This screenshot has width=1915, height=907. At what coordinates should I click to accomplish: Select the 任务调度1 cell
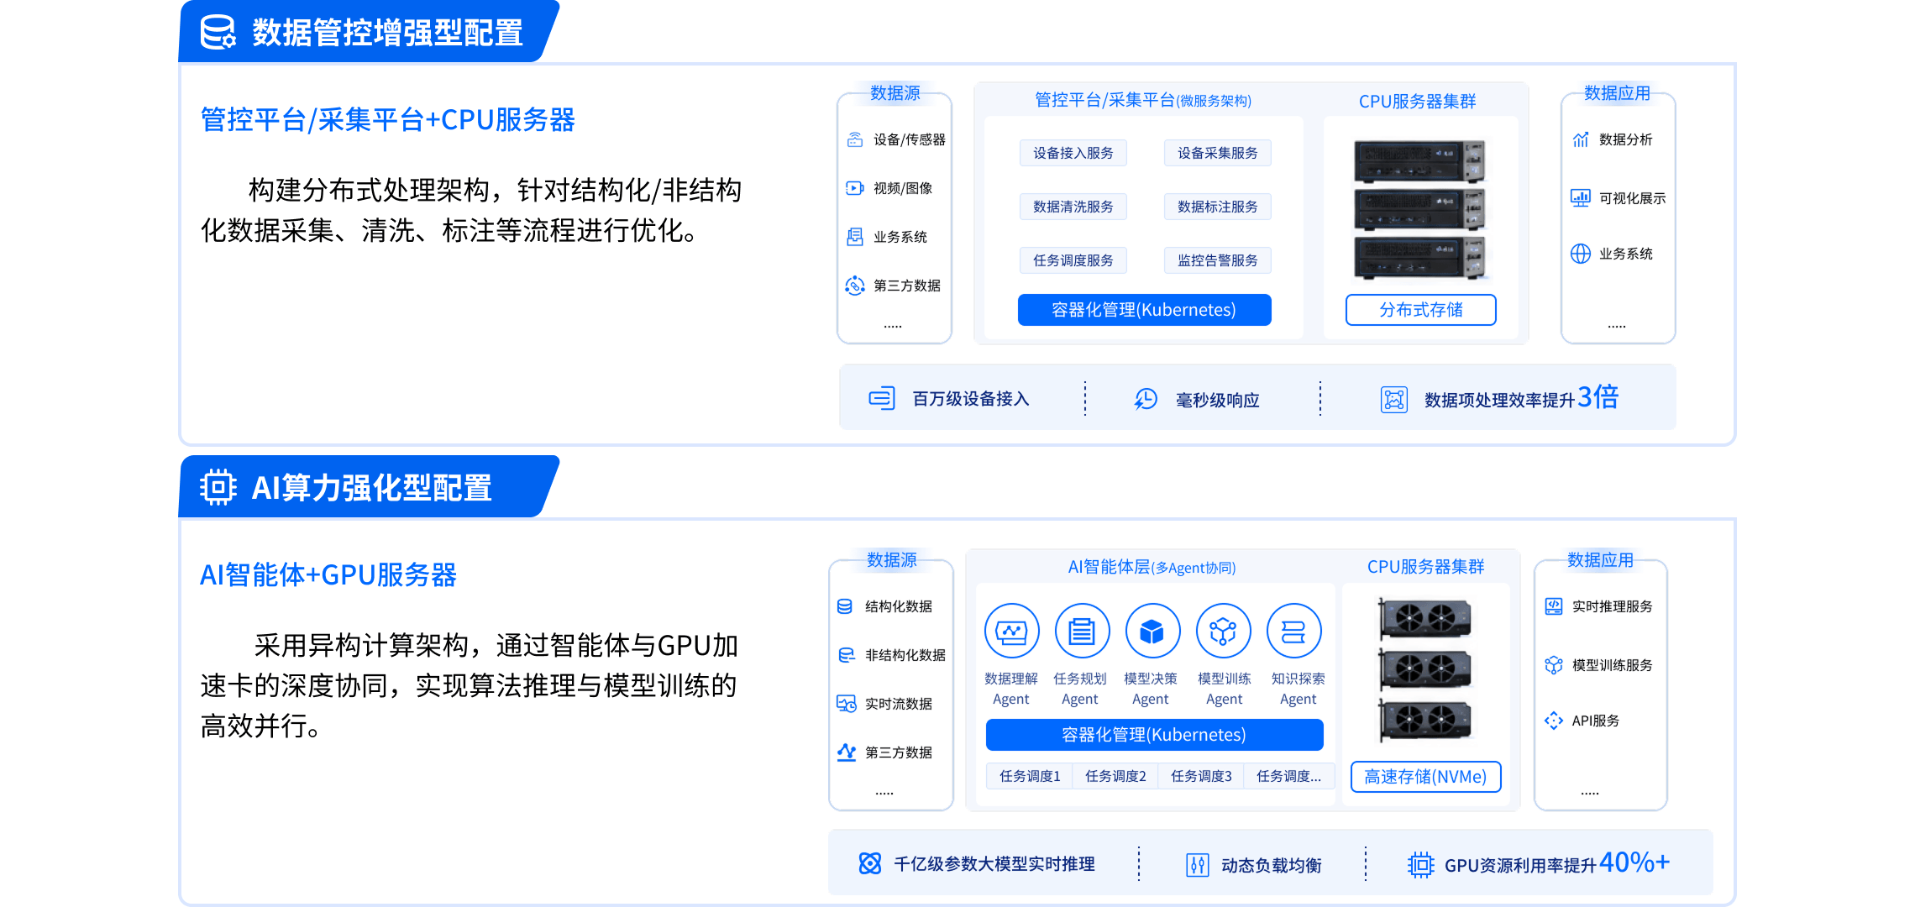pos(1030,777)
